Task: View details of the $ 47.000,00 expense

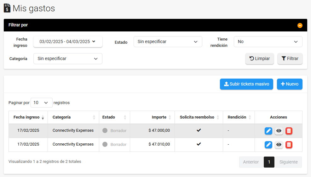Action: click(x=279, y=131)
